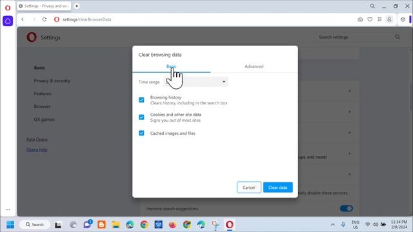The width and height of the screenshot is (413, 232).
Task: Click the microphone tray icon
Action: pos(343,225)
